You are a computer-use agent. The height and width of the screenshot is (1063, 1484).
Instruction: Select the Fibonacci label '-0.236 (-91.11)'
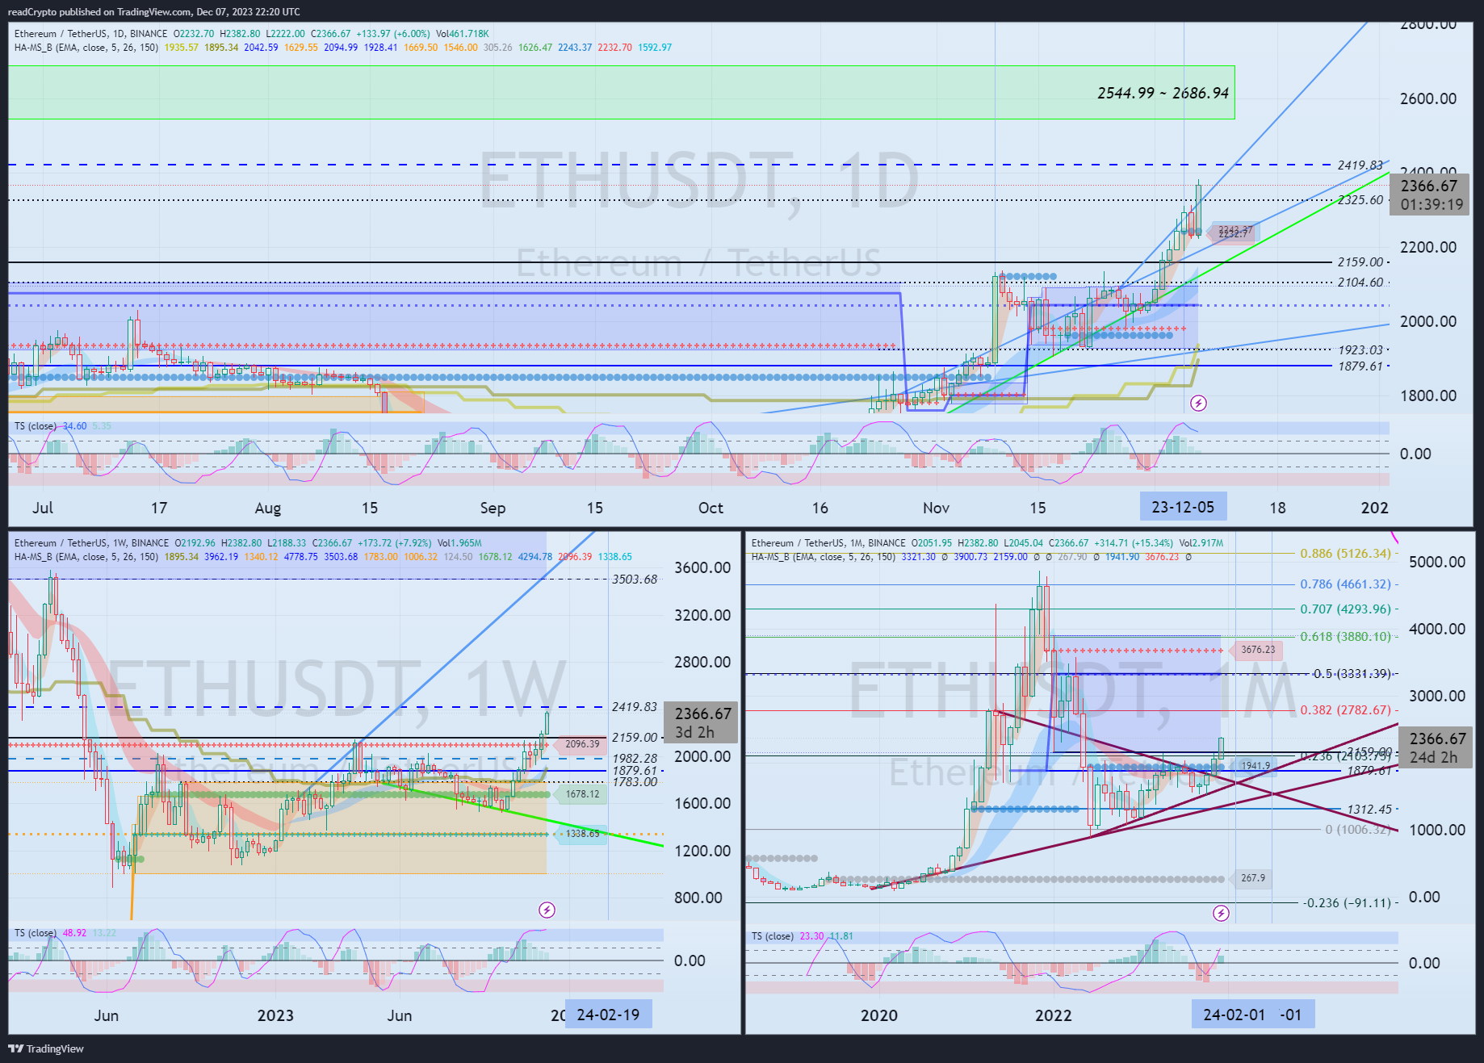(1348, 903)
